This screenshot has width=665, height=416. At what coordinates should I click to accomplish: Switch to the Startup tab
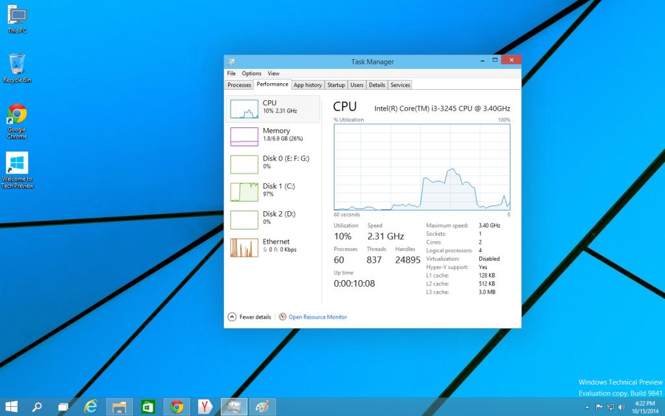336,85
